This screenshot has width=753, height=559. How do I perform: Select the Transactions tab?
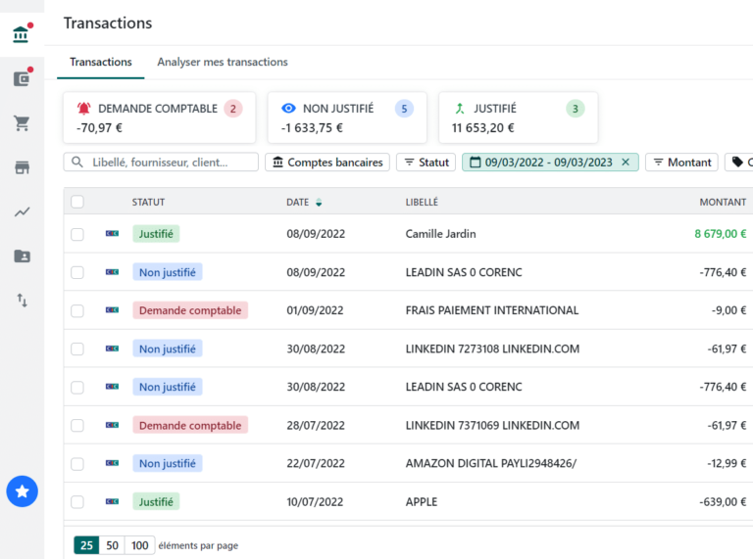coord(100,62)
